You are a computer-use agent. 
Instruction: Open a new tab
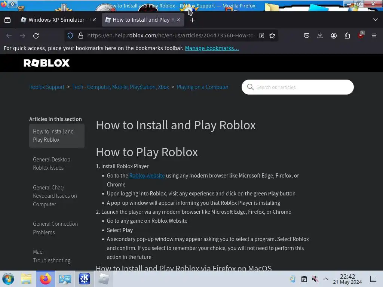pos(193,20)
